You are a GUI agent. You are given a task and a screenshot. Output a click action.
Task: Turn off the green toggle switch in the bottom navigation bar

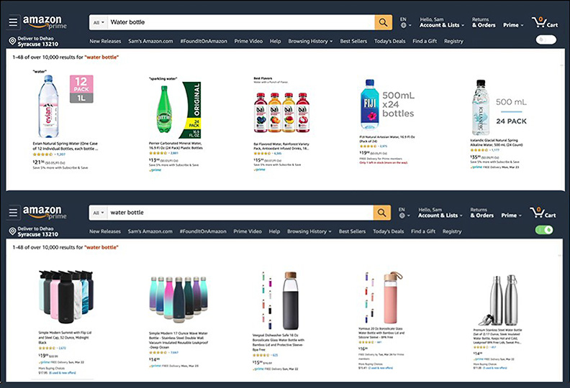tap(544, 230)
